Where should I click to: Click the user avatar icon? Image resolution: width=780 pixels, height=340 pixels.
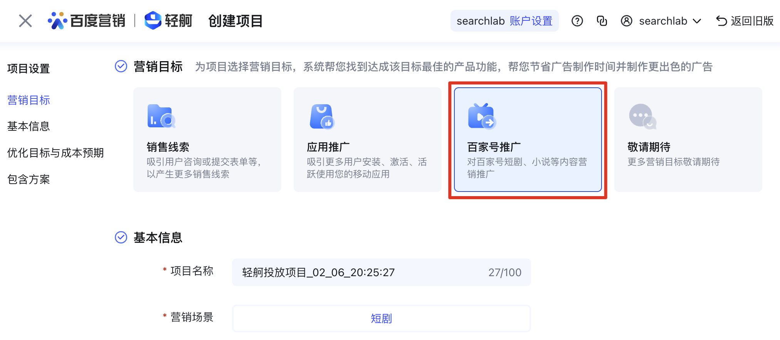[627, 21]
